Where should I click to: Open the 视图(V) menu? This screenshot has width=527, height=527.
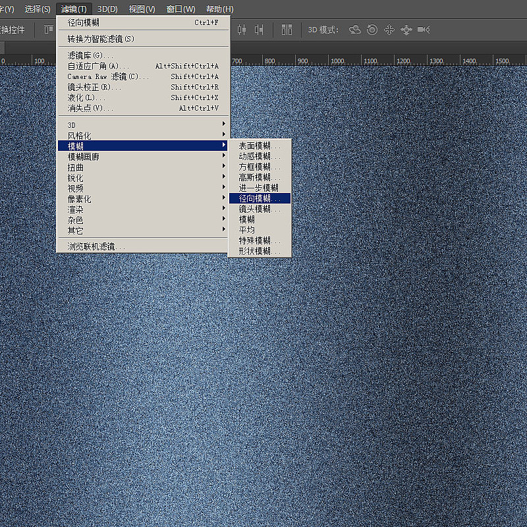click(x=142, y=9)
